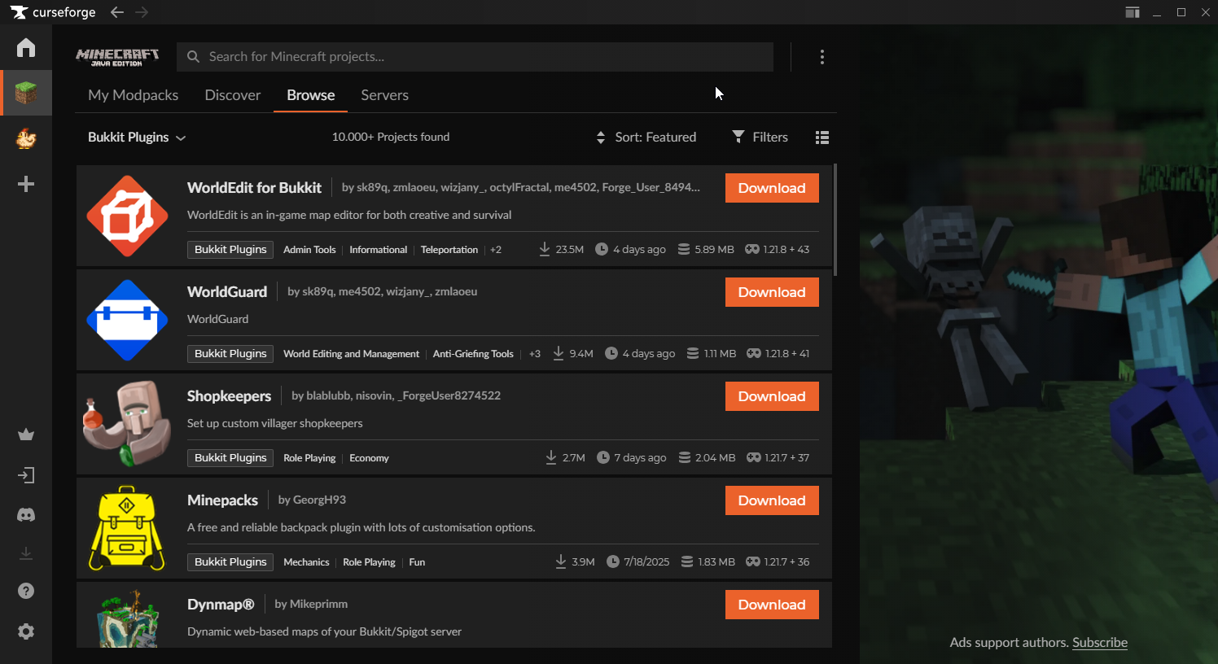This screenshot has width=1218, height=664.
Task: Click Minepacks' Fun tag
Action: [x=417, y=562]
